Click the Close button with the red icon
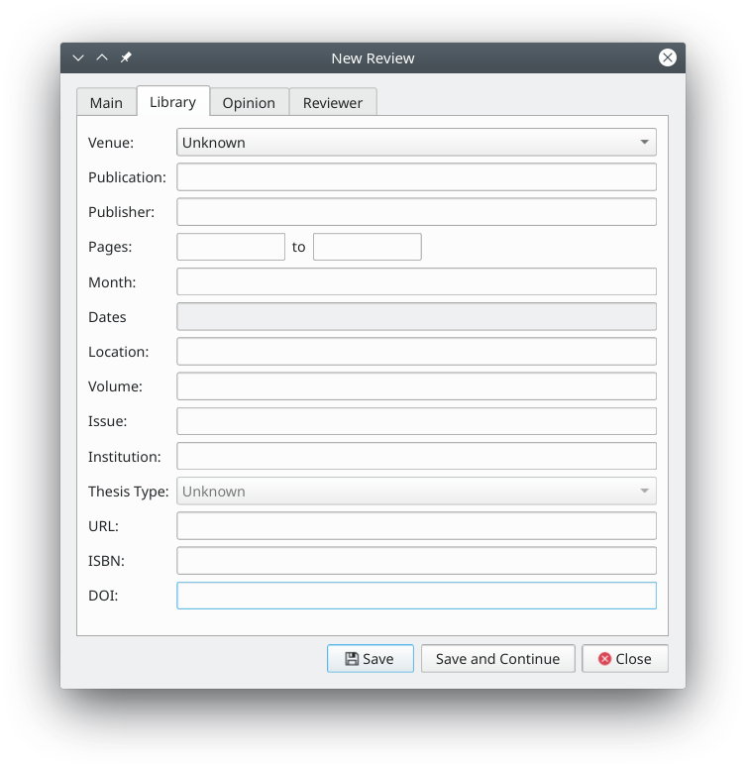 [x=625, y=659]
